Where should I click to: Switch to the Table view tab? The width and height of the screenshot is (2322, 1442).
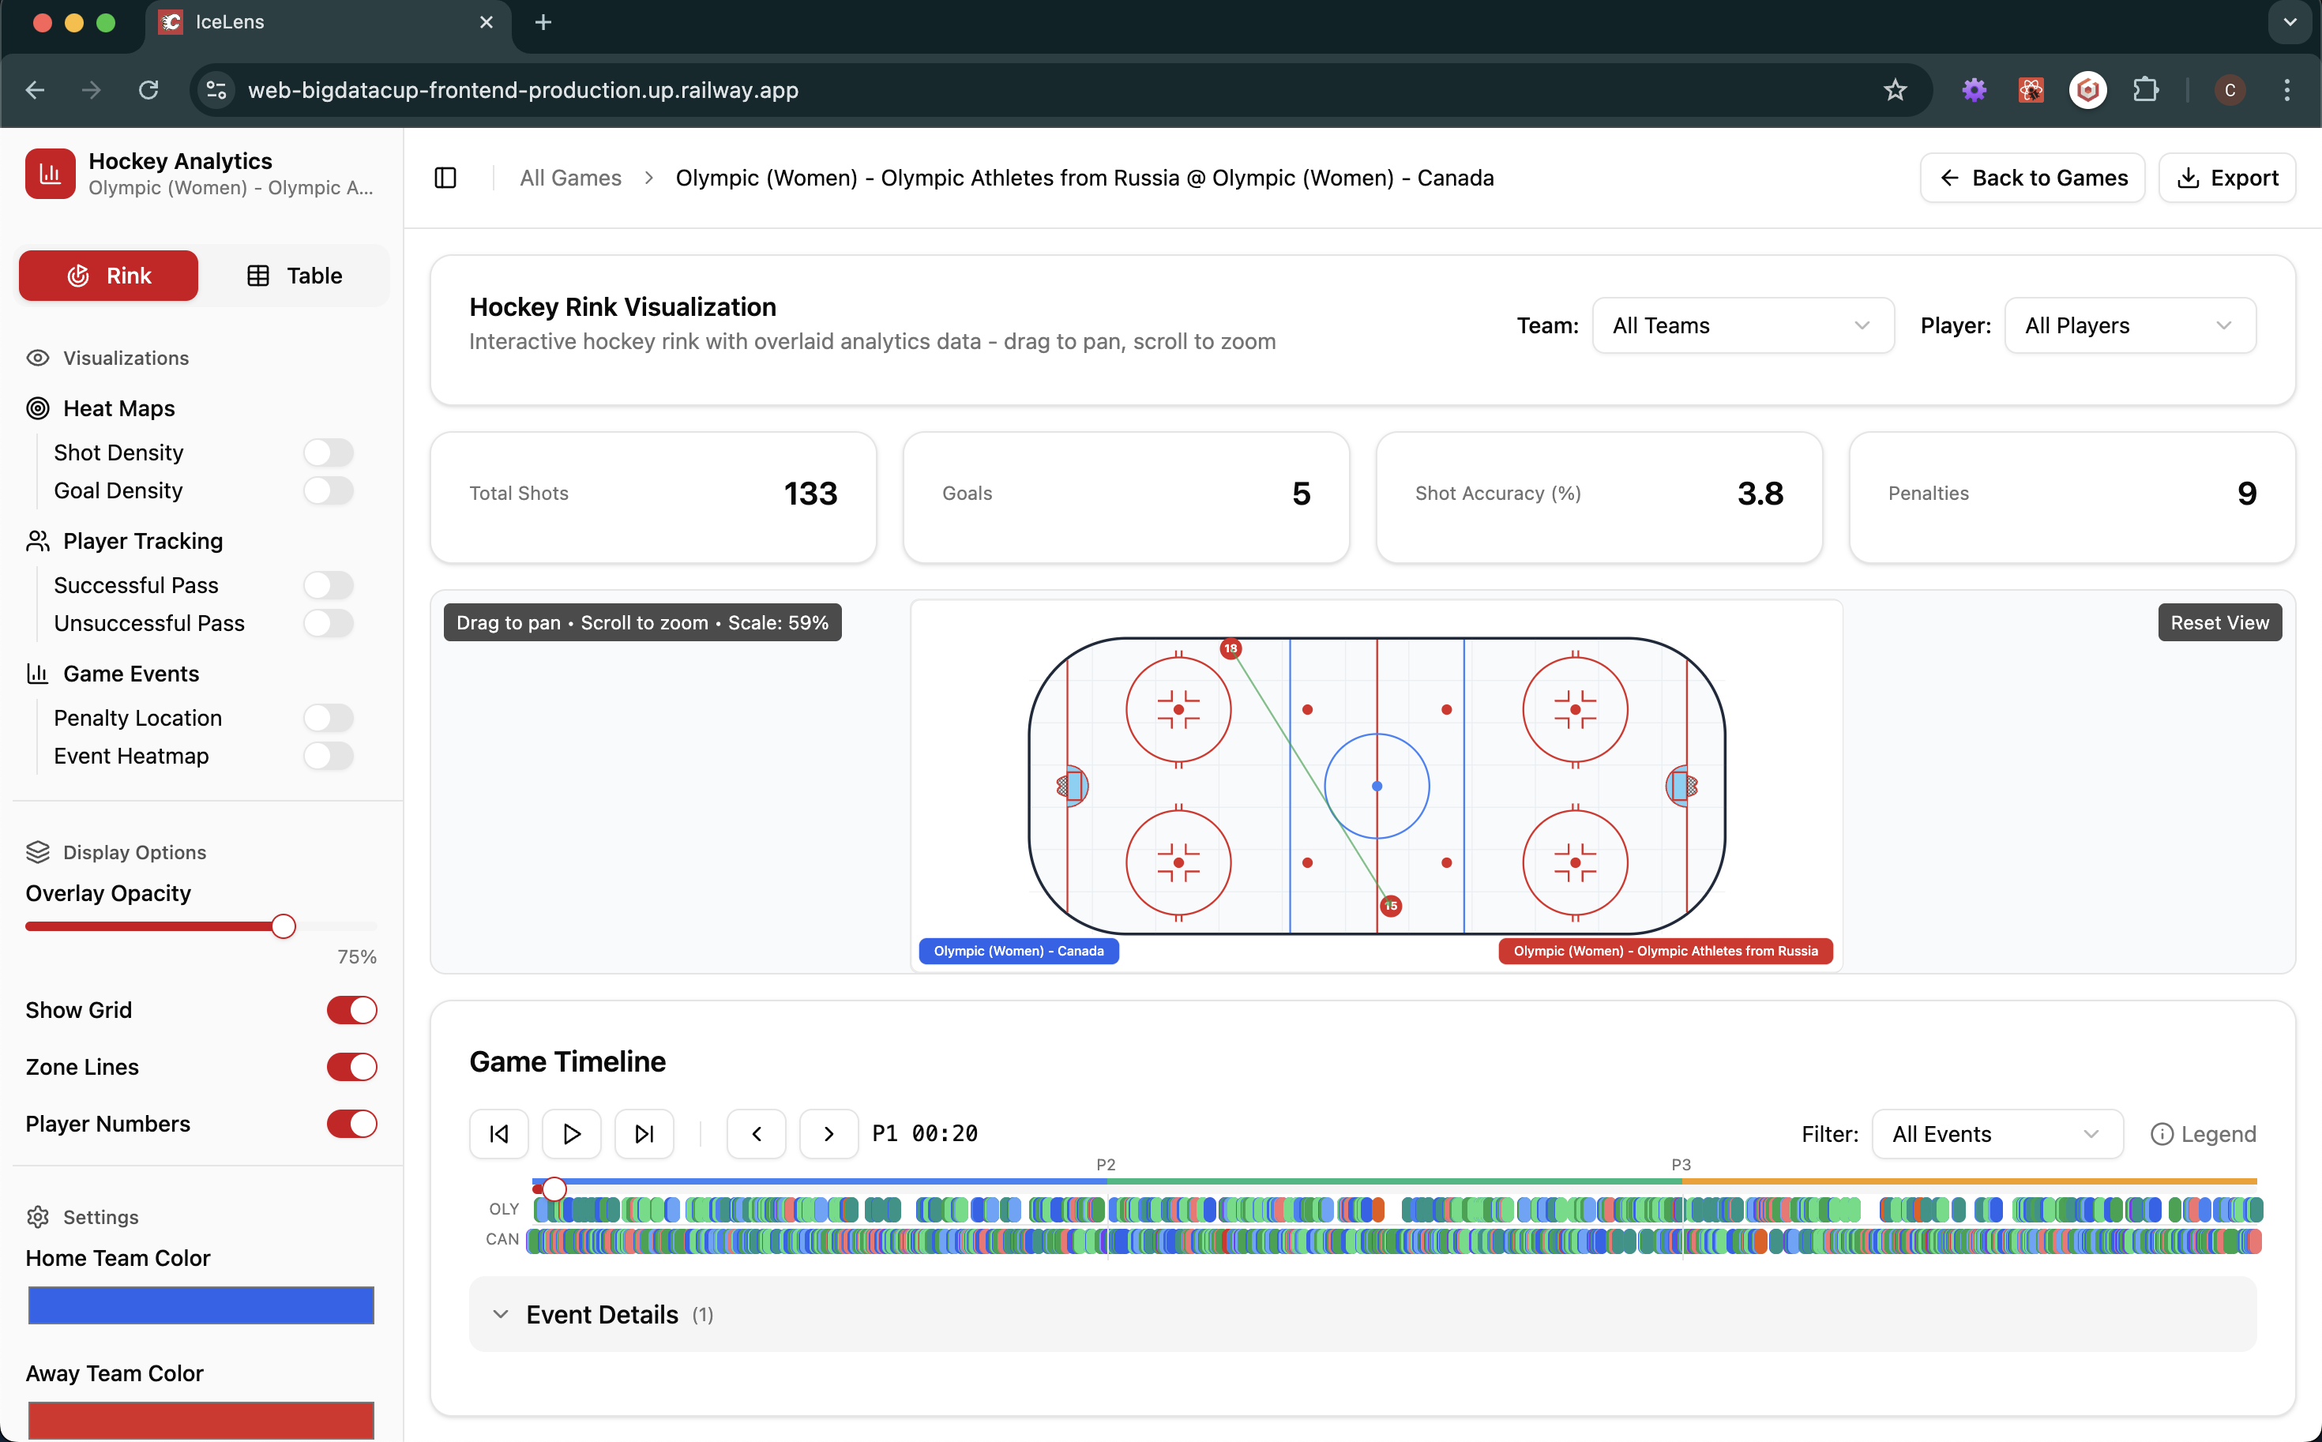click(x=294, y=276)
